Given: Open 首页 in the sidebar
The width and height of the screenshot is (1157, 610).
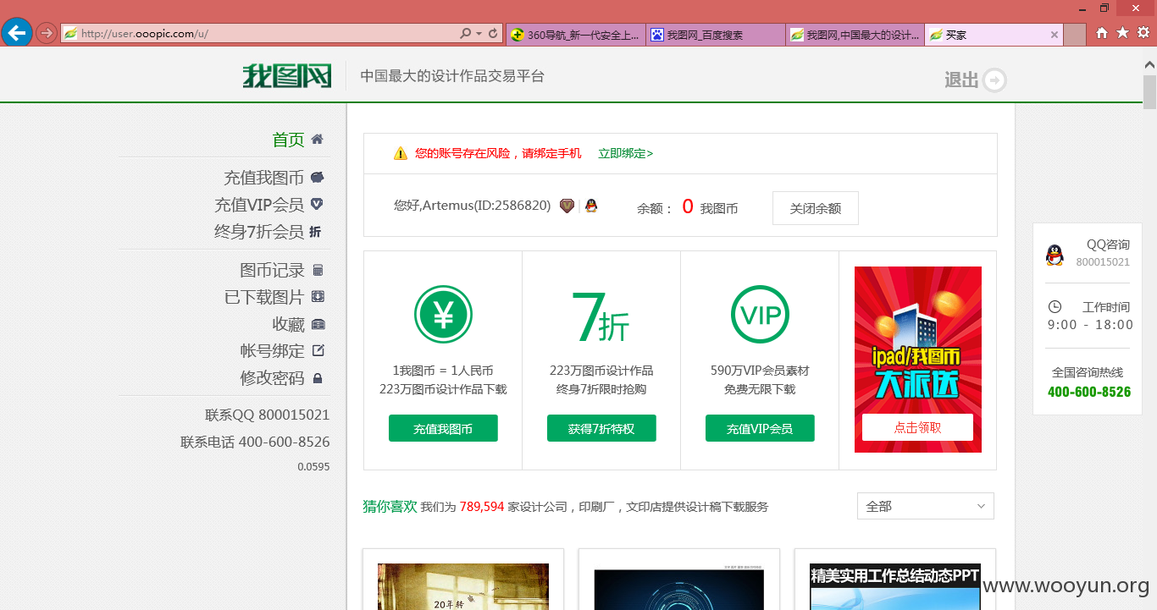Looking at the screenshot, I should (288, 140).
